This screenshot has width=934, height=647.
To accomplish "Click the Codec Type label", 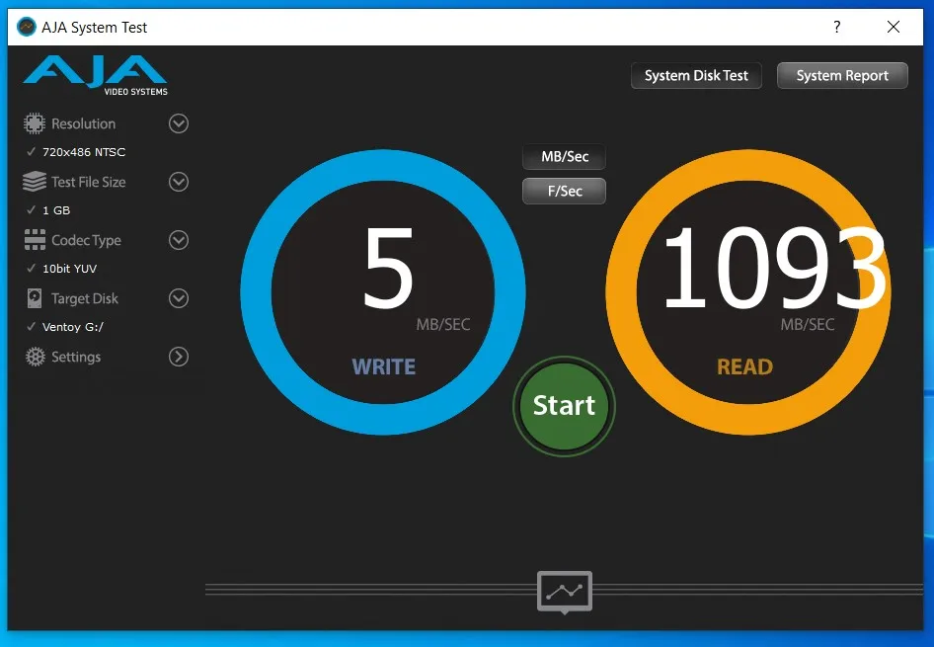I will click(x=86, y=240).
